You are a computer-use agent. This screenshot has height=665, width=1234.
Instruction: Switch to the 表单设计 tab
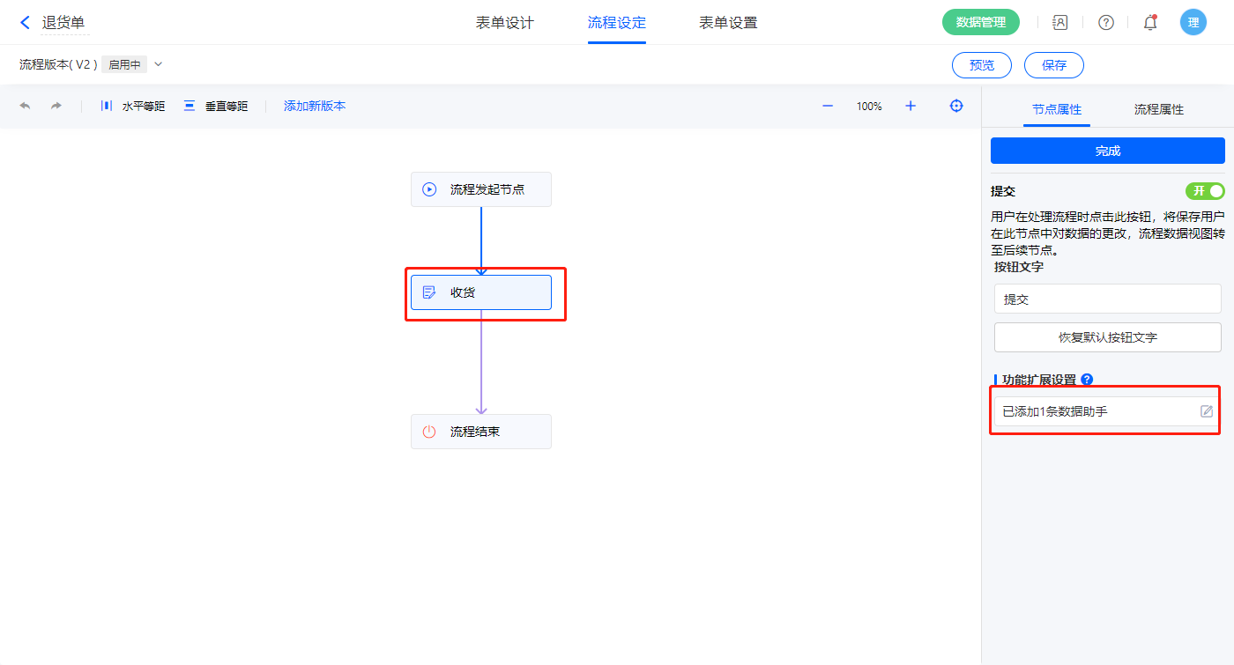coord(505,23)
